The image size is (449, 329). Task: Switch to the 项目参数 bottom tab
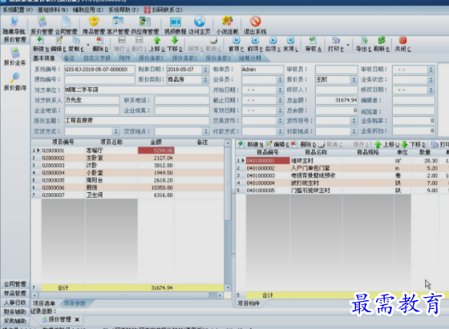tap(75, 303)
